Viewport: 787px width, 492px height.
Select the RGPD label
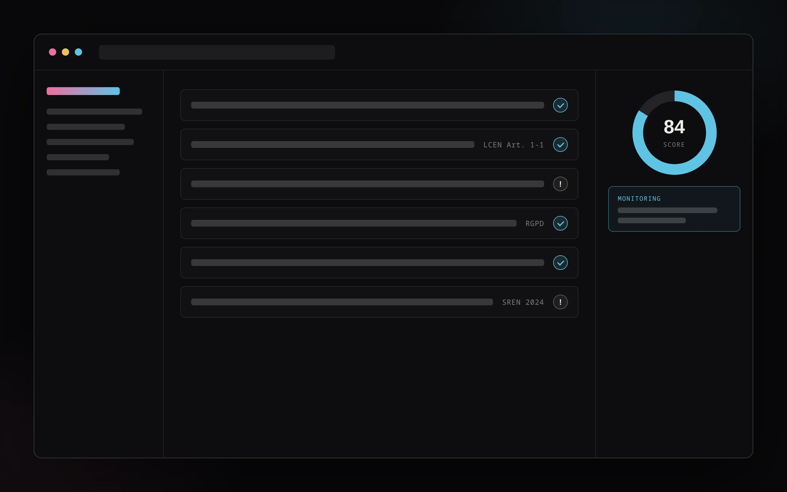pos(535,224)
